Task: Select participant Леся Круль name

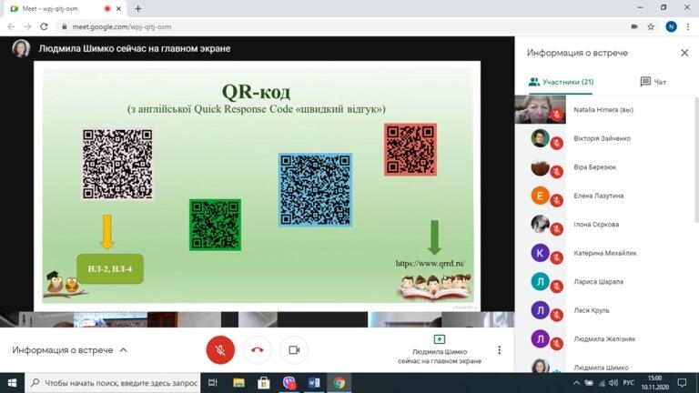Action: point(591,310)
